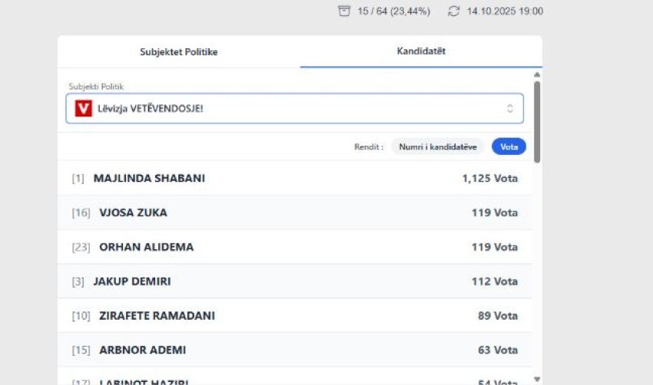
Task: Click the ballot box archive icon
Action: [343, 11]
